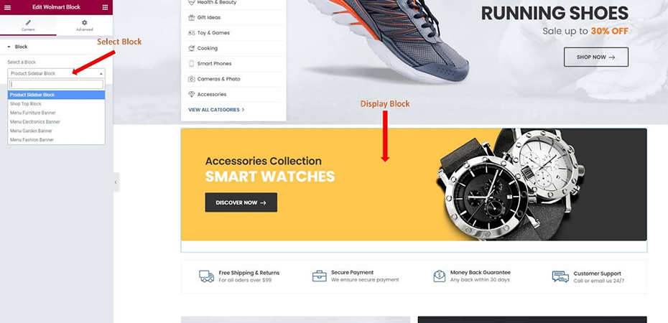This screenshot has width=668, height=323.
Task: Open View All Categories link
Action: tap(216, 110)
